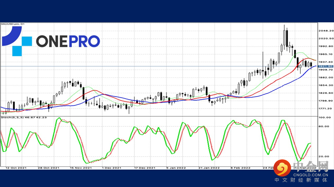Click the 17 Dec 2021 date label

[x=145, y=168]
